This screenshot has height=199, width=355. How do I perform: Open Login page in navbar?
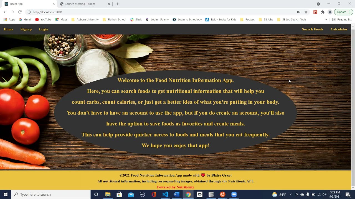pos(44,29)
